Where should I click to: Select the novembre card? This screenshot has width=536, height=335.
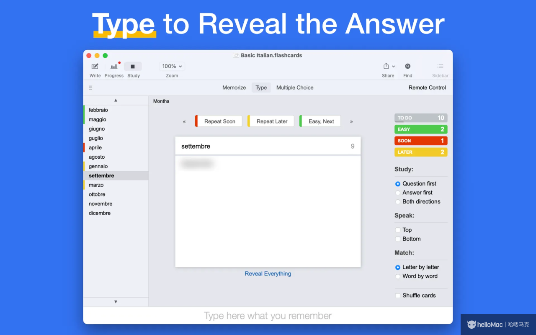click(116, 204)
